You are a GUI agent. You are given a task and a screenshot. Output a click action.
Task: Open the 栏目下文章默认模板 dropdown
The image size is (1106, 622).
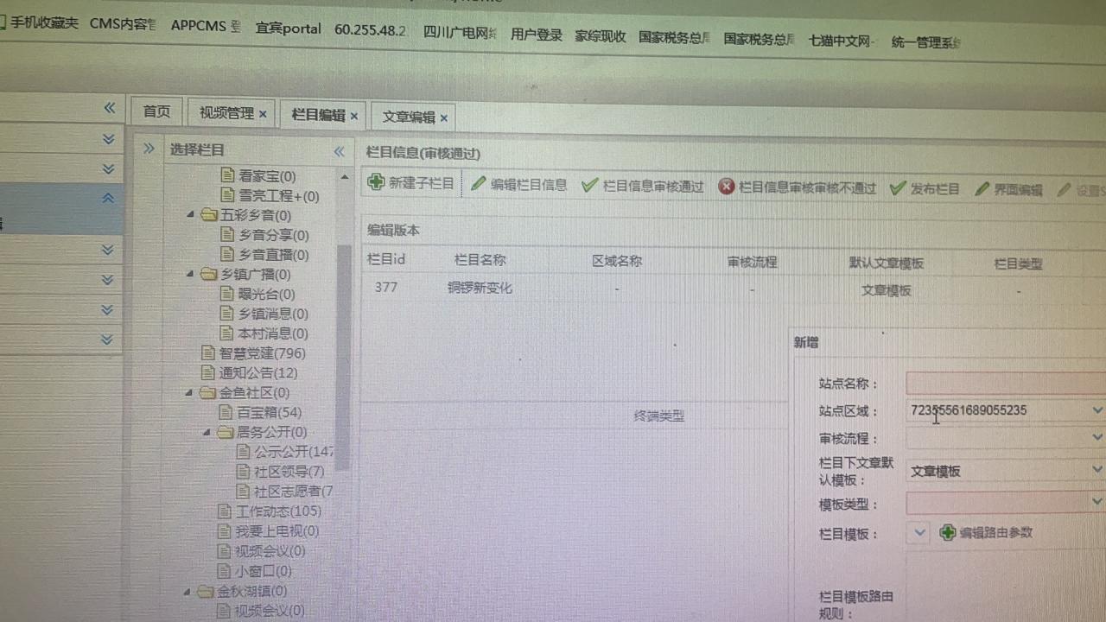[x=1096, y=471]
